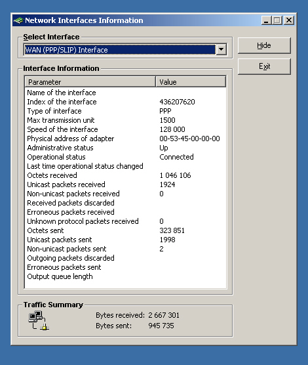This screenshot has width=308, height=365.
Task: Click the network app icon in title bar
Action: coord(18,20)
